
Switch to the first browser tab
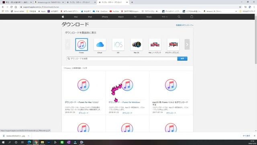(17, 2)
